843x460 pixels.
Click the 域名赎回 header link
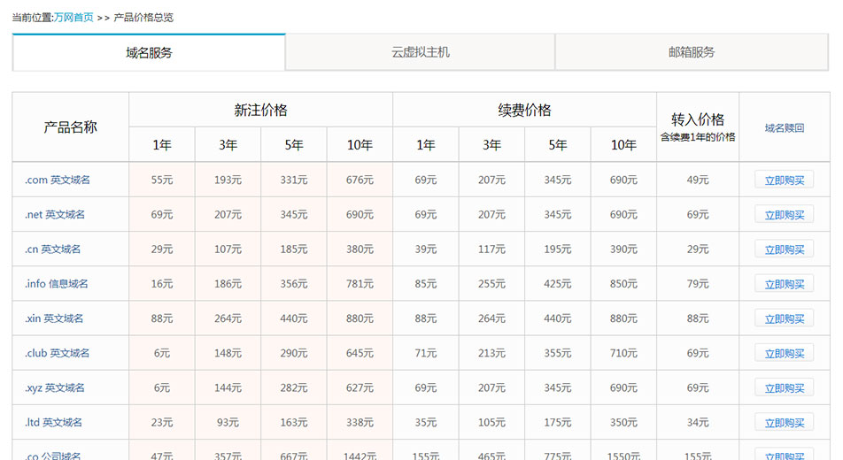click(784, 127)
